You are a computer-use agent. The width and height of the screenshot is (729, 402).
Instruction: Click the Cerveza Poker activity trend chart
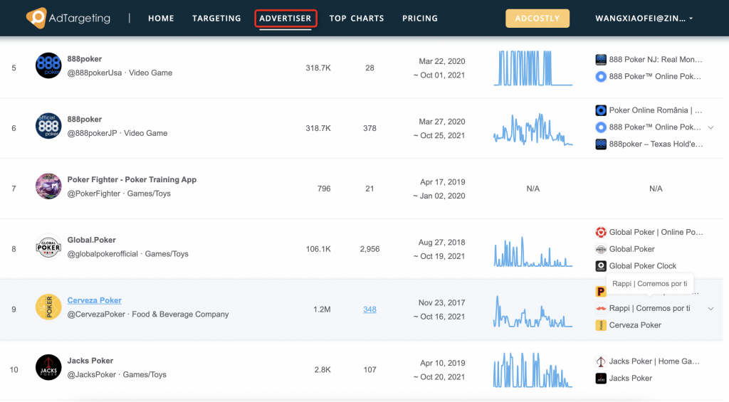(x=533, y=312)
